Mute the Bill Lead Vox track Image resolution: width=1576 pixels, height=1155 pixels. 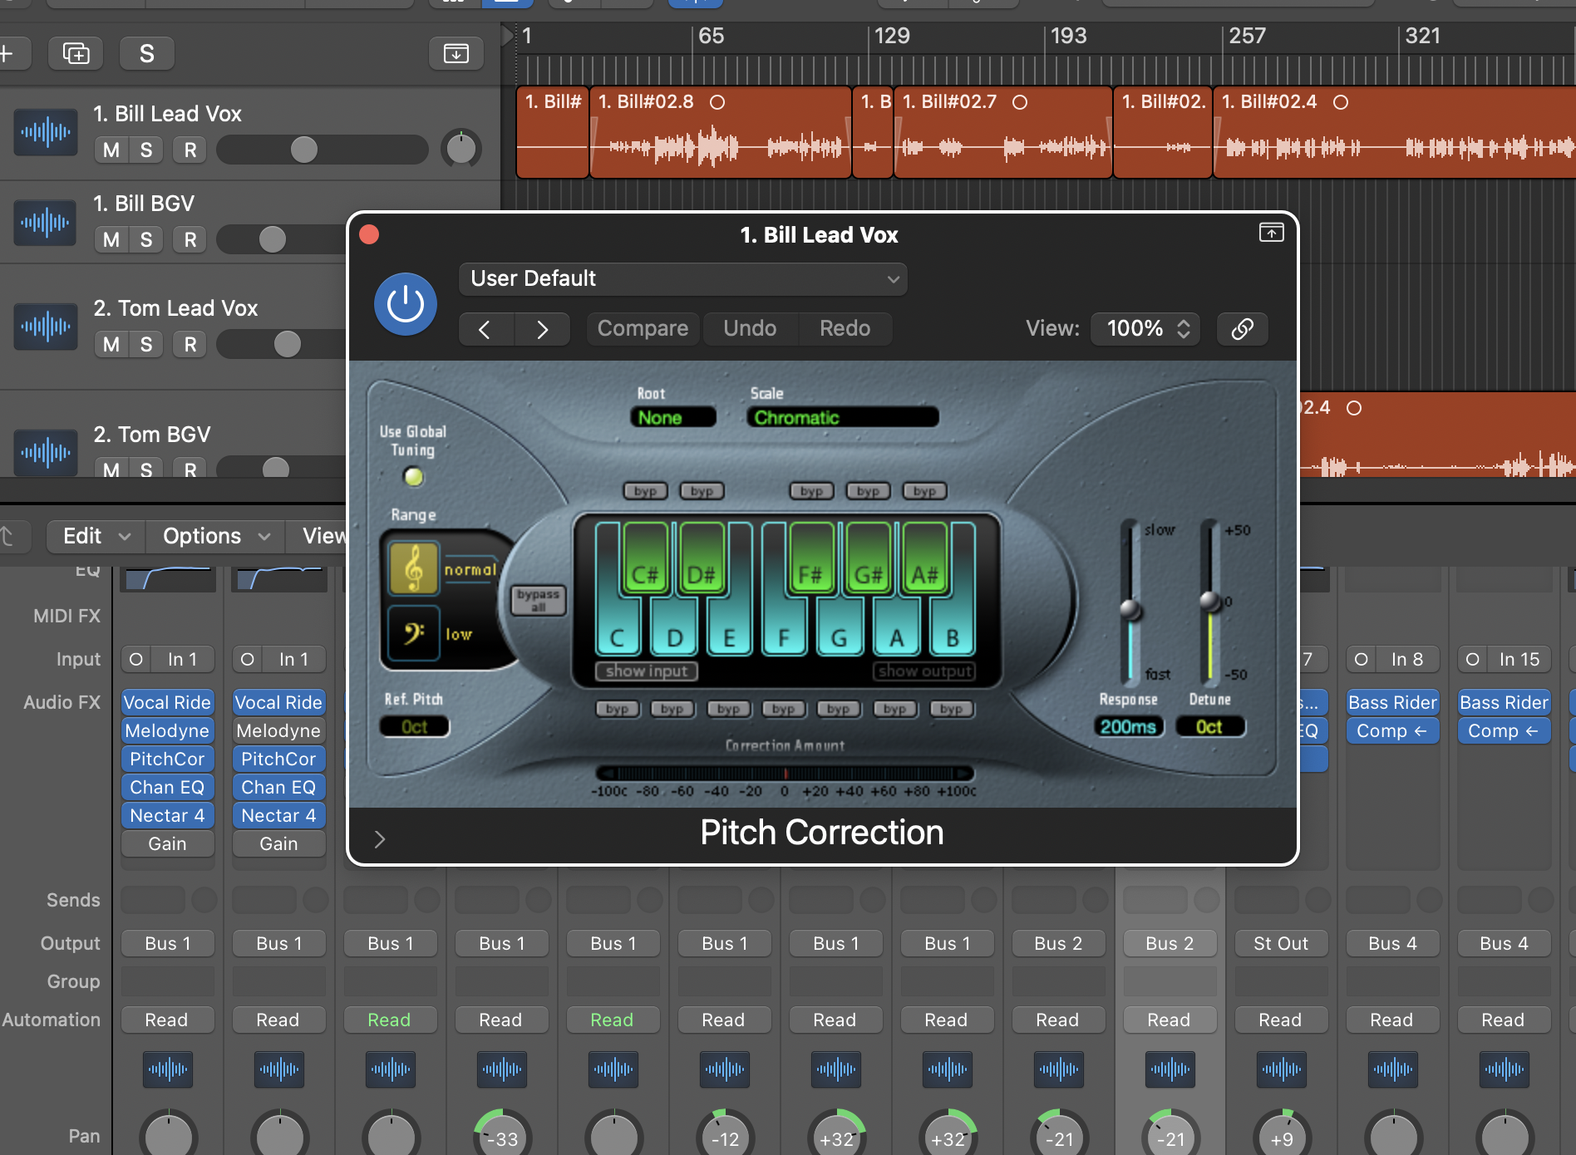click(111, 150)
